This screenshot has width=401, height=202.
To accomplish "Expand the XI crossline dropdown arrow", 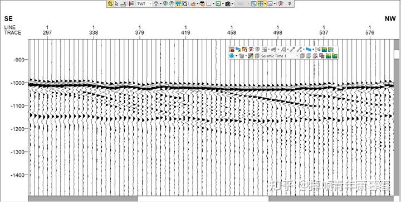I will coord(288,49).
